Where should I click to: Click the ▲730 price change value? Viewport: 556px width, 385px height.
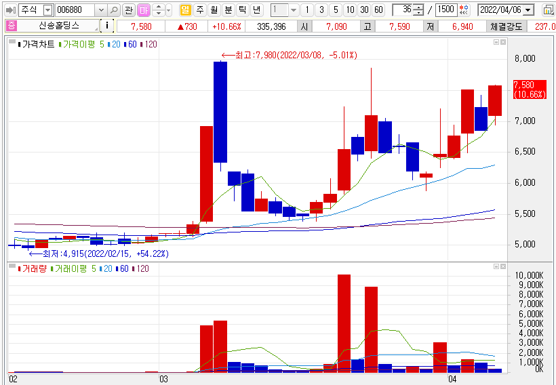point(187,26)
